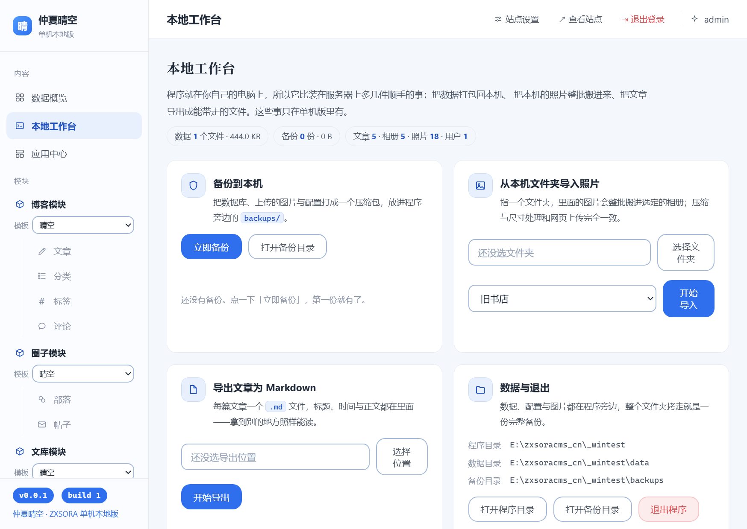Open the 博客模块 template dropdown

click(x=83, y=225)
